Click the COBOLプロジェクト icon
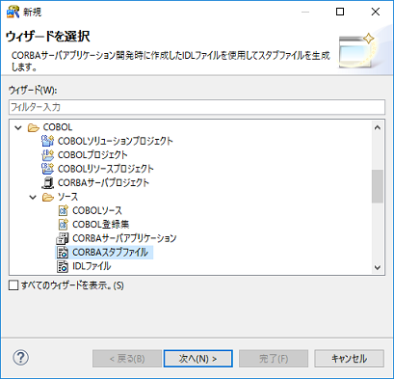The width and height of the screenshot is (394, 379). pos(47,155)
